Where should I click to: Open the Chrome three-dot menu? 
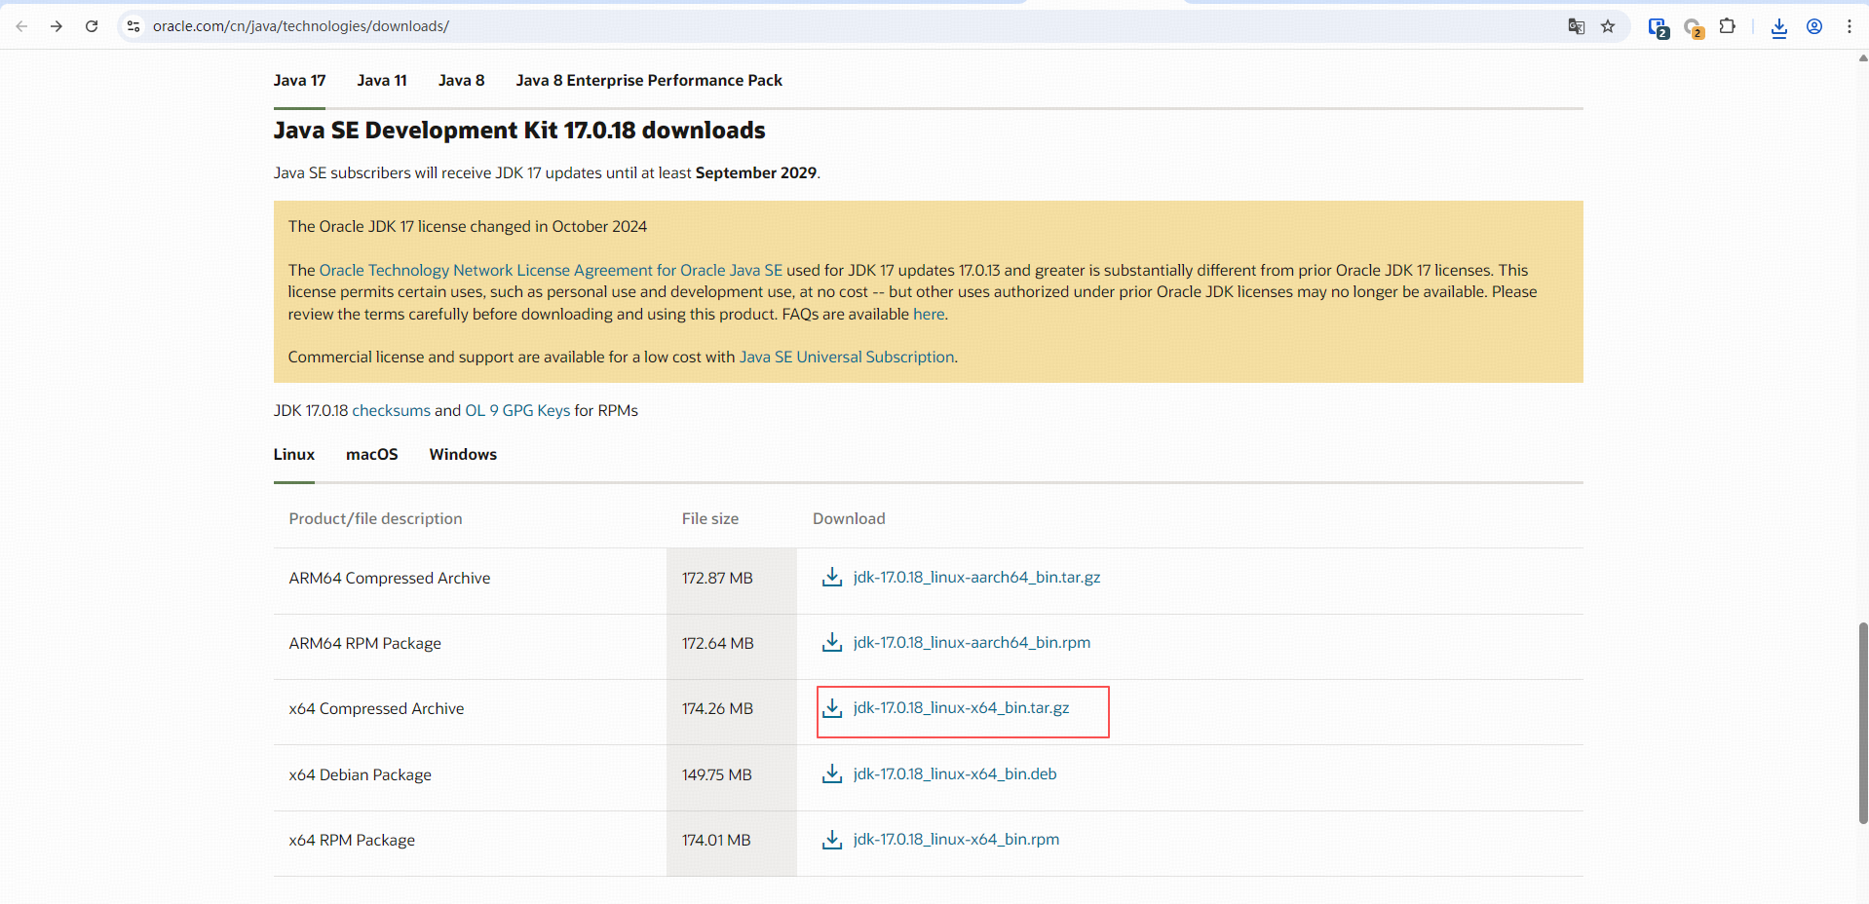pyautogui.click(x=1849, y=26)
